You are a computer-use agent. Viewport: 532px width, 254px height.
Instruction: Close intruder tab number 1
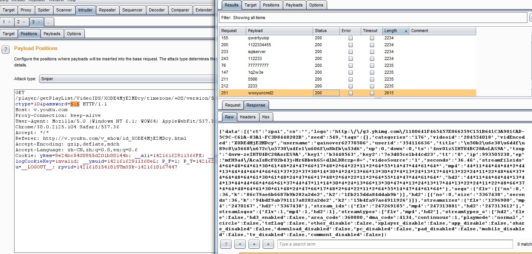(9, 22)
